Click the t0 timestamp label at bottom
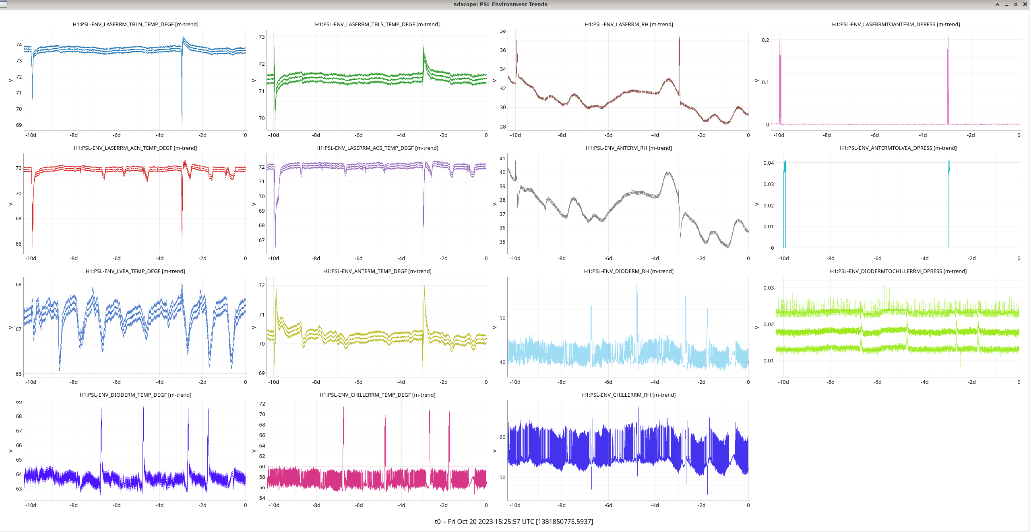 [514, 522]
